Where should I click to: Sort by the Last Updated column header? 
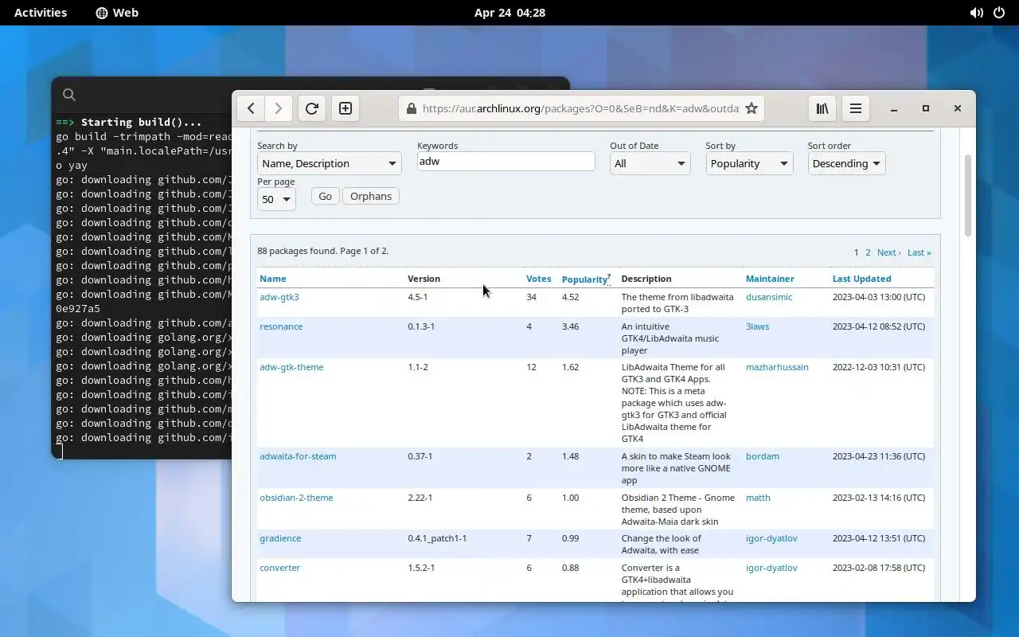(861, 279)
